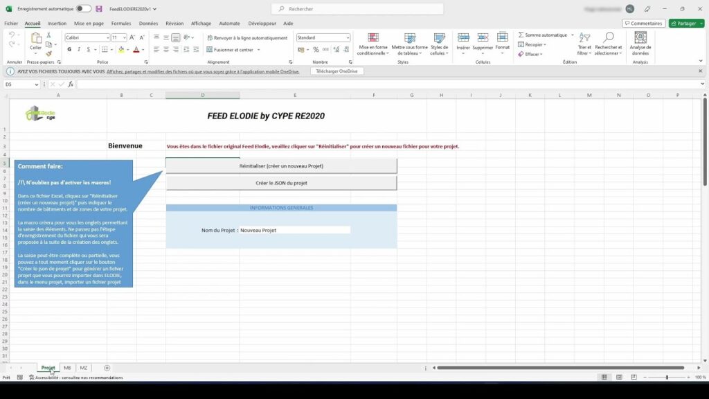Click Réinitialiser (créer un nouveau Projet) button
This screenshot has height=399, width=709.
click(281, 166)
